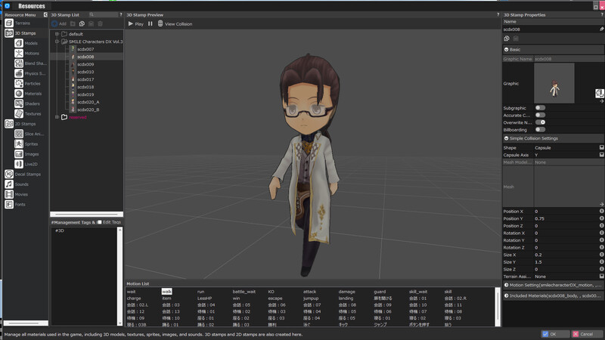Select the attack motion
Image resolution: width=605 pixels, height=340 pixels.
pos(309,292)
